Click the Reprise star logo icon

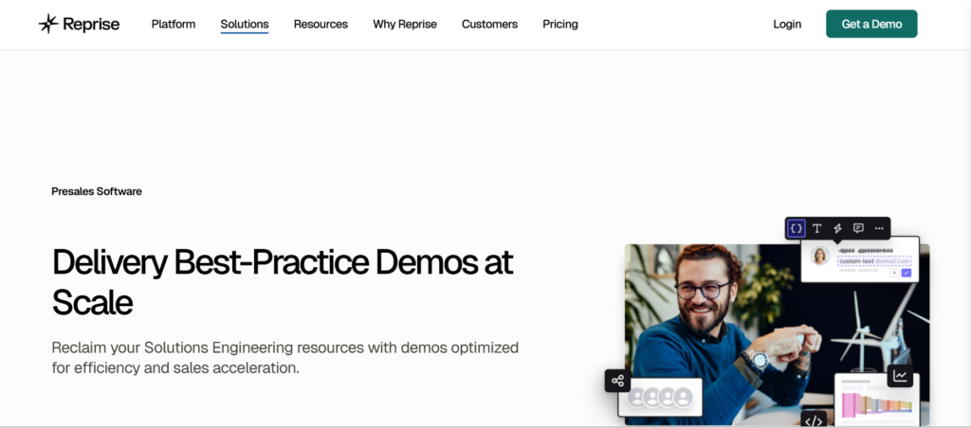click(x=48, y=25)
